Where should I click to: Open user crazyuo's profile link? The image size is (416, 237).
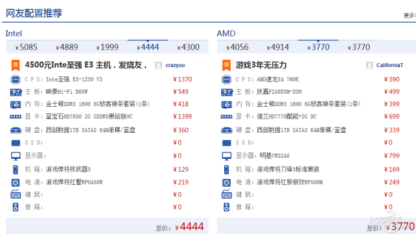pyautogui.click(x=175, y=65)
